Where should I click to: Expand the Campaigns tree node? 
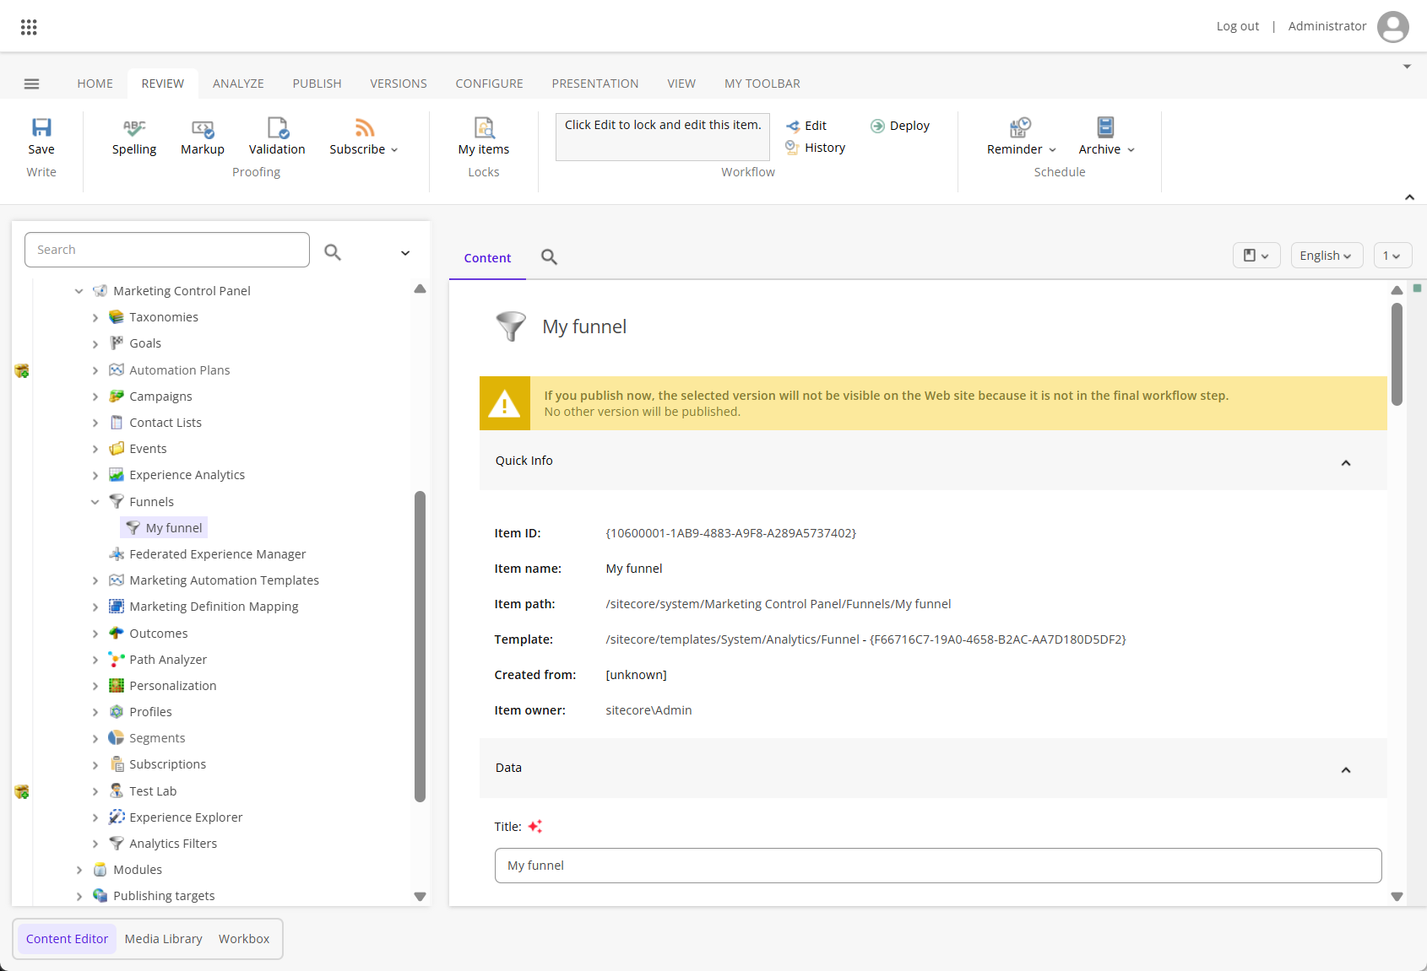(95, 396)
